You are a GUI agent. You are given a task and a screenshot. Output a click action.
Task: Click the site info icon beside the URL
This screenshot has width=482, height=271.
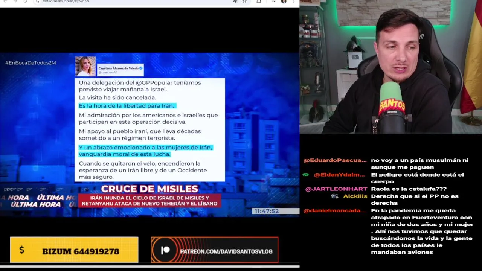click(x=37, y=2)
